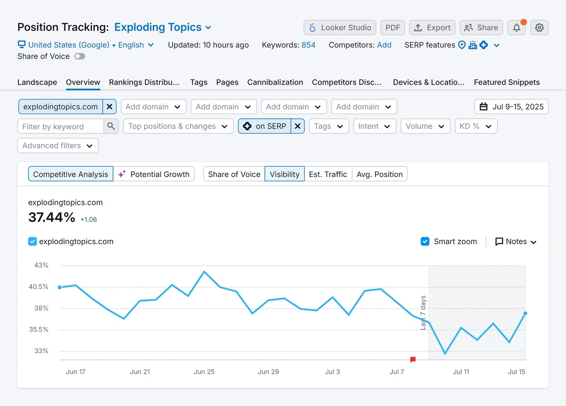
Task: Click the Filter by keyword field
Action: 60,126
